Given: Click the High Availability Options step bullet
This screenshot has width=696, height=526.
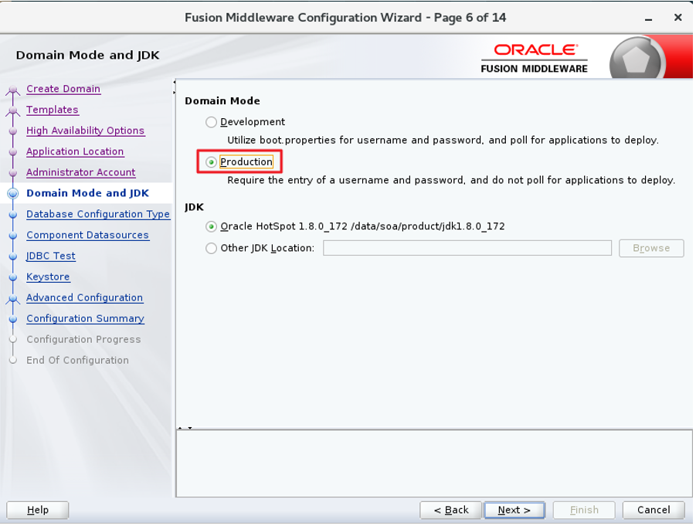Looking at the screenshot, I should coord(13,131).
